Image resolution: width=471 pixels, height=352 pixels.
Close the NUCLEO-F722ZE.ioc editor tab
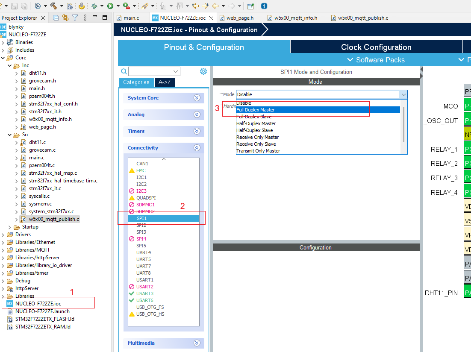212,18
